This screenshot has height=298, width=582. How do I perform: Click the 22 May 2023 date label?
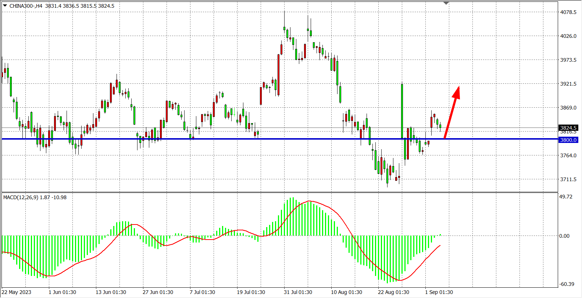pos(17,292)
